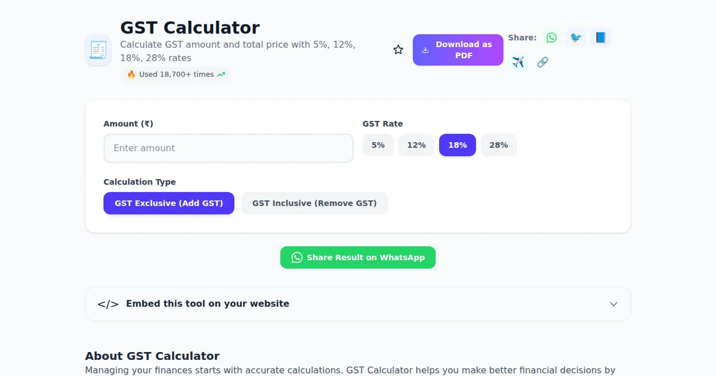The width and height of the screenshot is (716, 376).
Task: Select the 28% GST rate
Action: [x=498, y=145]
